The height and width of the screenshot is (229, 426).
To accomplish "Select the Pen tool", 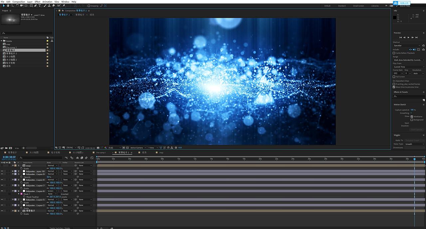I will pos(36,6).
